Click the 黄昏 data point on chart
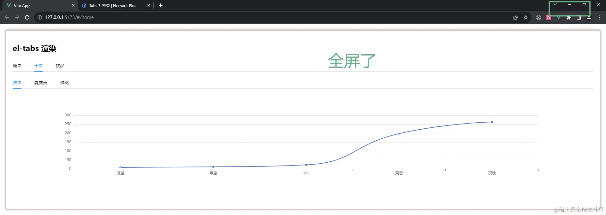 coord(399,134)
